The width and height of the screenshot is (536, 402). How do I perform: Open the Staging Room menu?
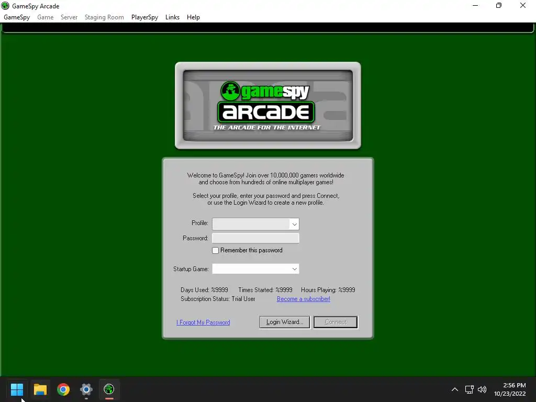tap(104, 17)
